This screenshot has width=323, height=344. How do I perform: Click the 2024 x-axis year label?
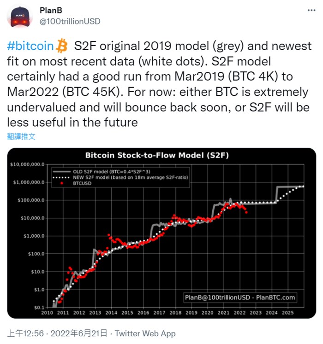point(271,313)
